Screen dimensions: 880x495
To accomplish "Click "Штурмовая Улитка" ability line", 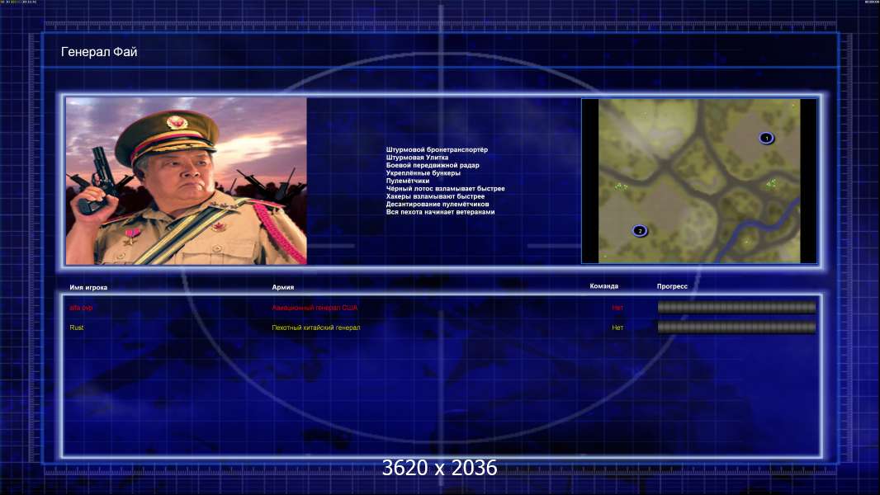I will [417, 158].
